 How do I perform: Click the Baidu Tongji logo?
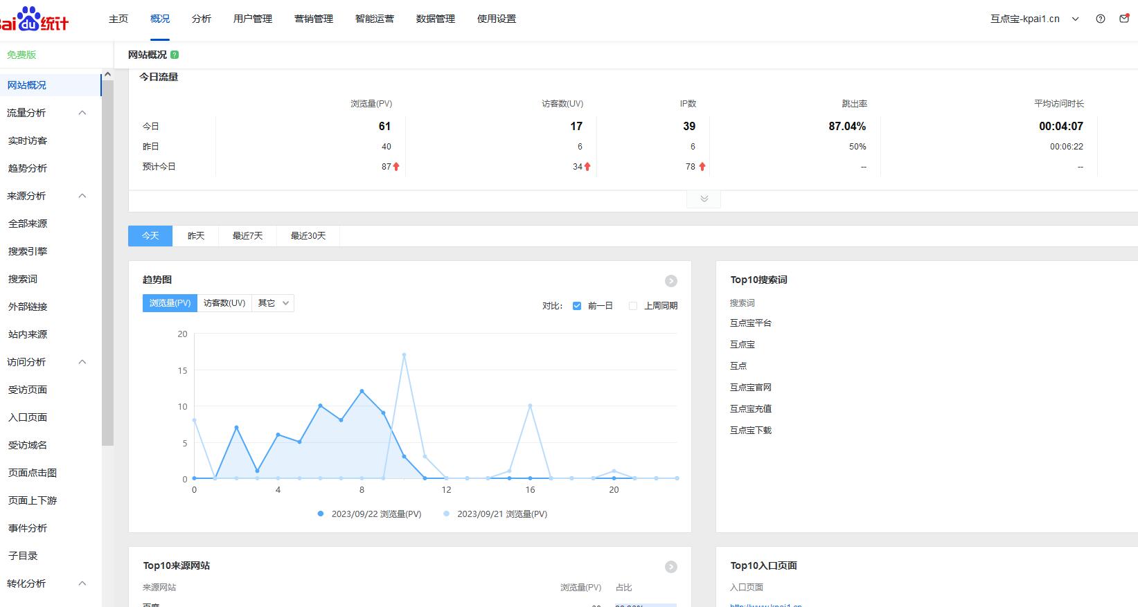[x=35, y=19]
